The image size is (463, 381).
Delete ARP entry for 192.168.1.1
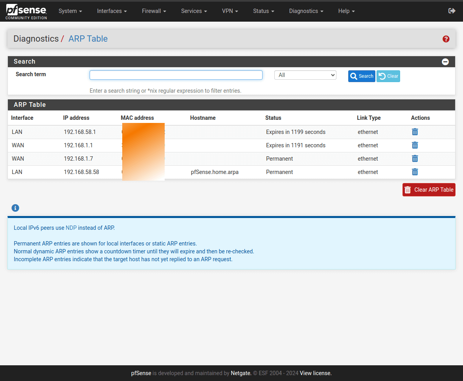[415, 145]
